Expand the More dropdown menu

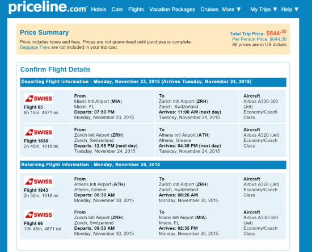tap(231, 9)
